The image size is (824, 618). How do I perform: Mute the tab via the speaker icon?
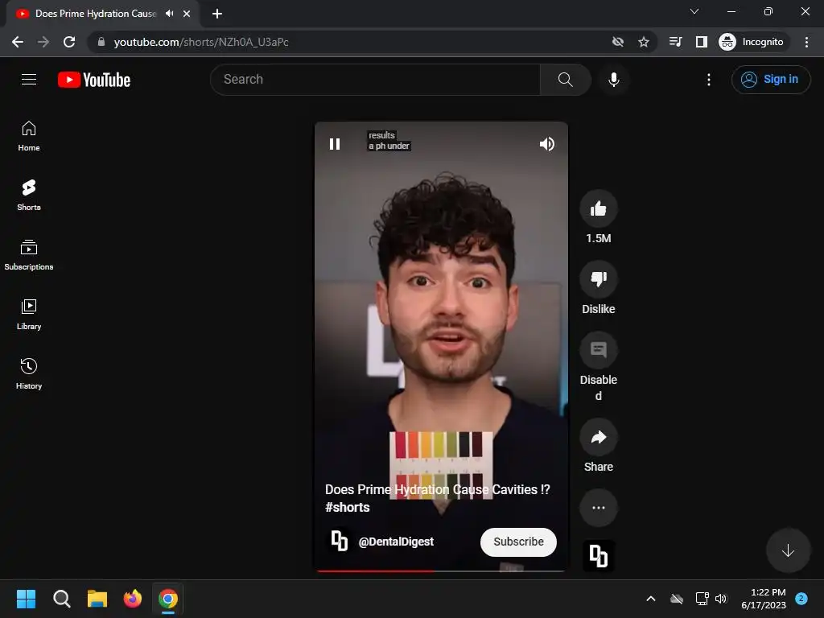pyautogui.click(x=169, y=14)
